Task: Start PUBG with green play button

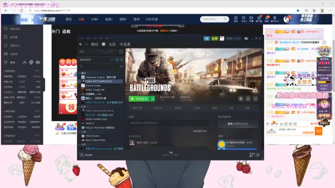Action: pyautogui.click(x=139, y=99)
